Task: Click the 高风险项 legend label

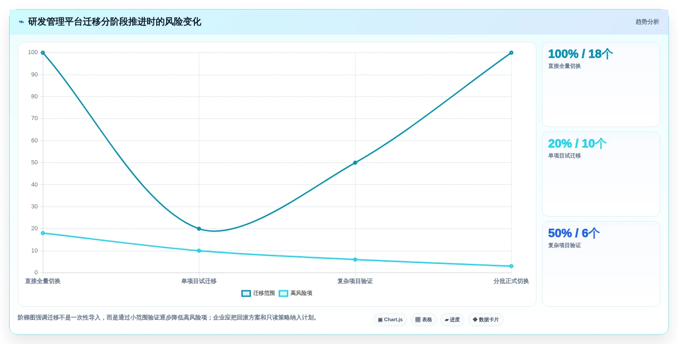Action: click(301, 293)
